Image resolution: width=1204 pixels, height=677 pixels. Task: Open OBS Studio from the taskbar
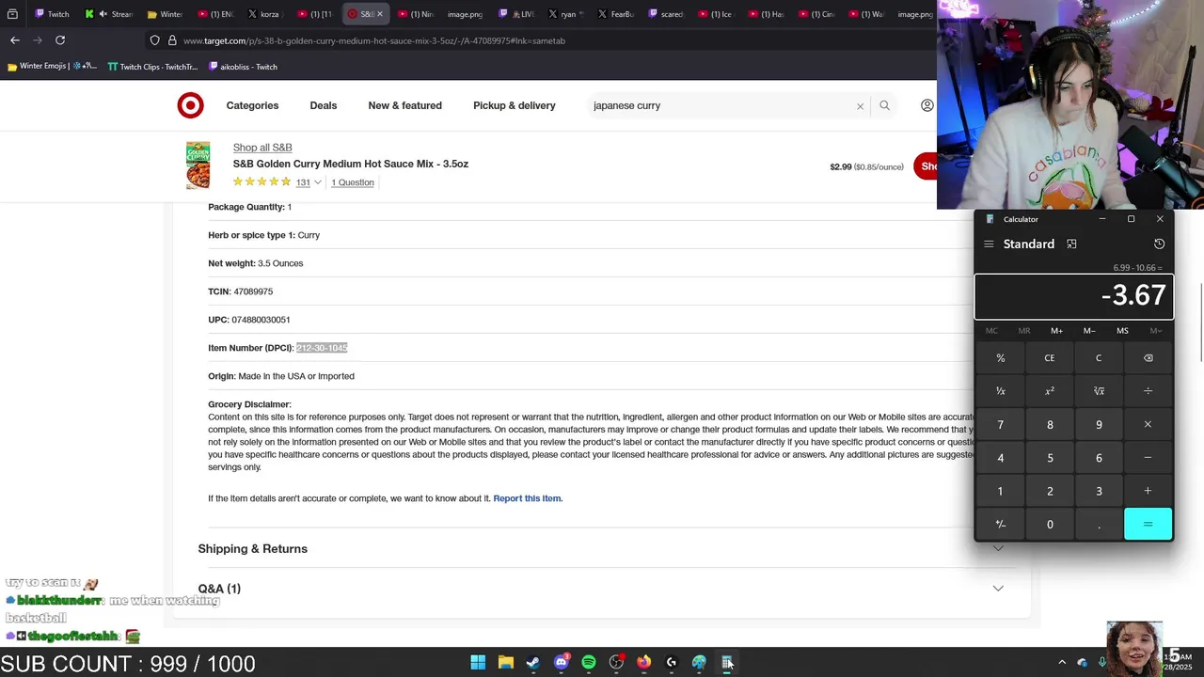[x=616, y=663]
